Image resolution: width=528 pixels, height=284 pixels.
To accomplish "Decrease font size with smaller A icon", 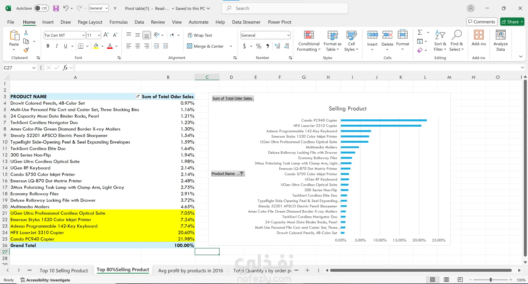I will [x=115, y=35].
